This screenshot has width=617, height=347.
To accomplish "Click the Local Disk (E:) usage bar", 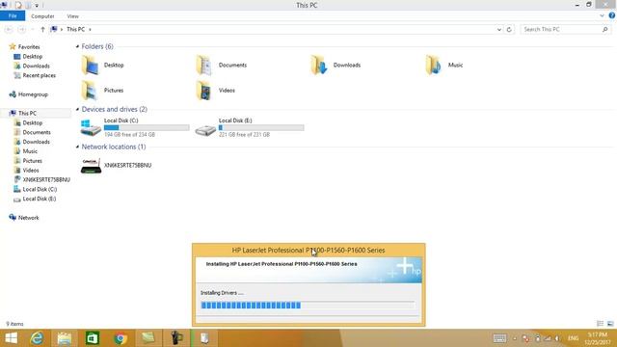I will 261,128.
